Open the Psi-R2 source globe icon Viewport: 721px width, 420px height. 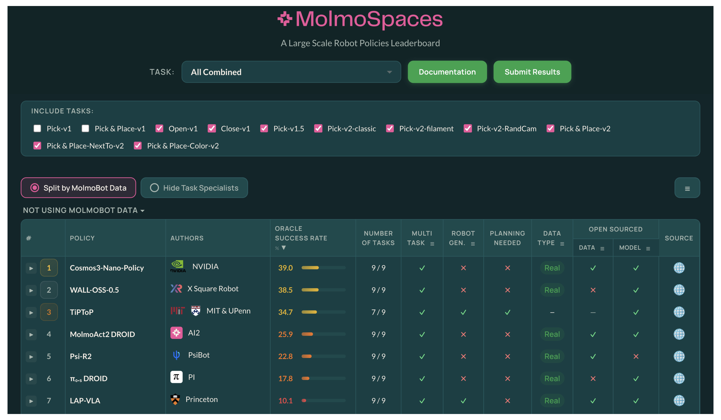tap(679, 356)
